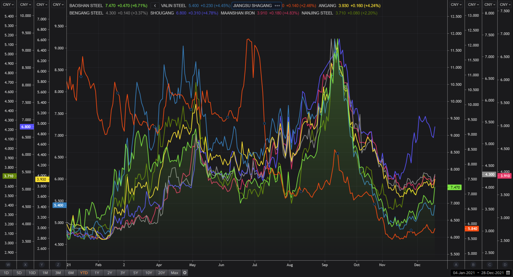Select the BENGANG STEEL legend entry
The height and width of the screenshot is (277, 513).
point(86,13)
